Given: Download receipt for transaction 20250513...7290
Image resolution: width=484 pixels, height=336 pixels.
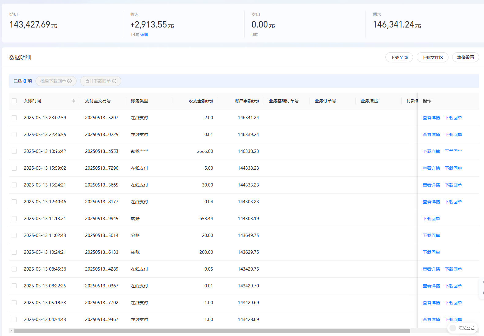Looking at the screenshot, I should point(453,168).
